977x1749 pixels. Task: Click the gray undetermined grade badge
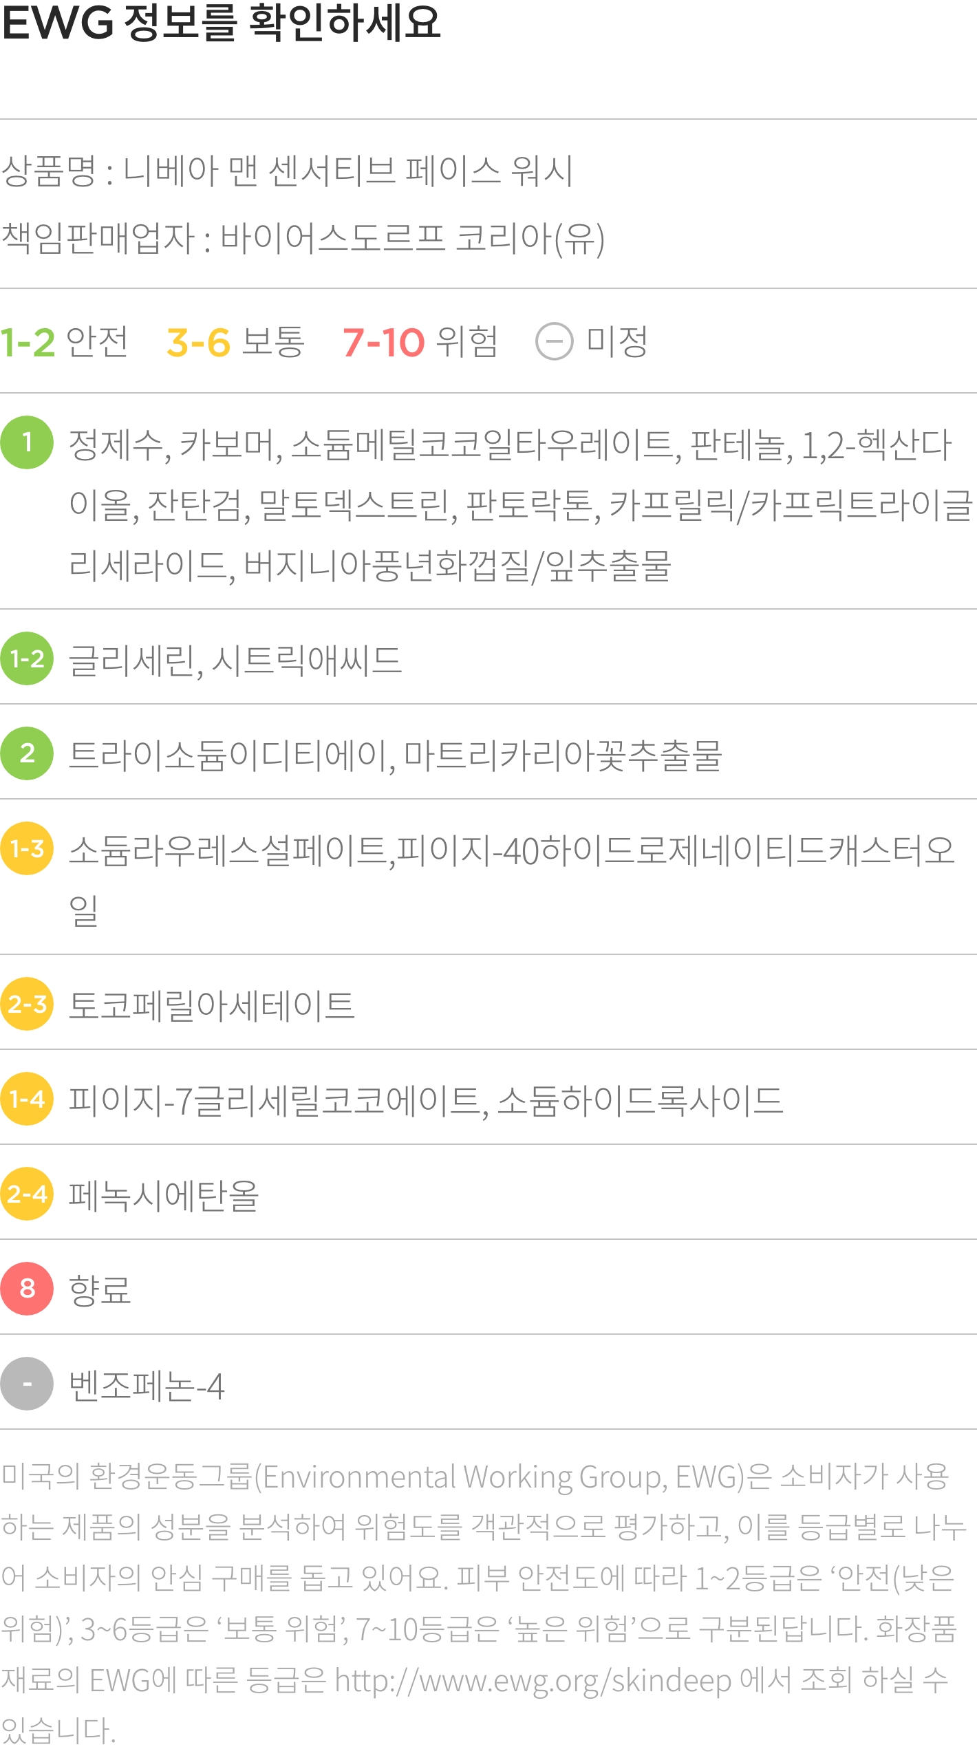click(27, 1384)
